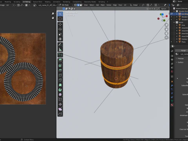Enable vertex select mode
The width and height of the screenshot is (188, 141).
coord(76,5)
